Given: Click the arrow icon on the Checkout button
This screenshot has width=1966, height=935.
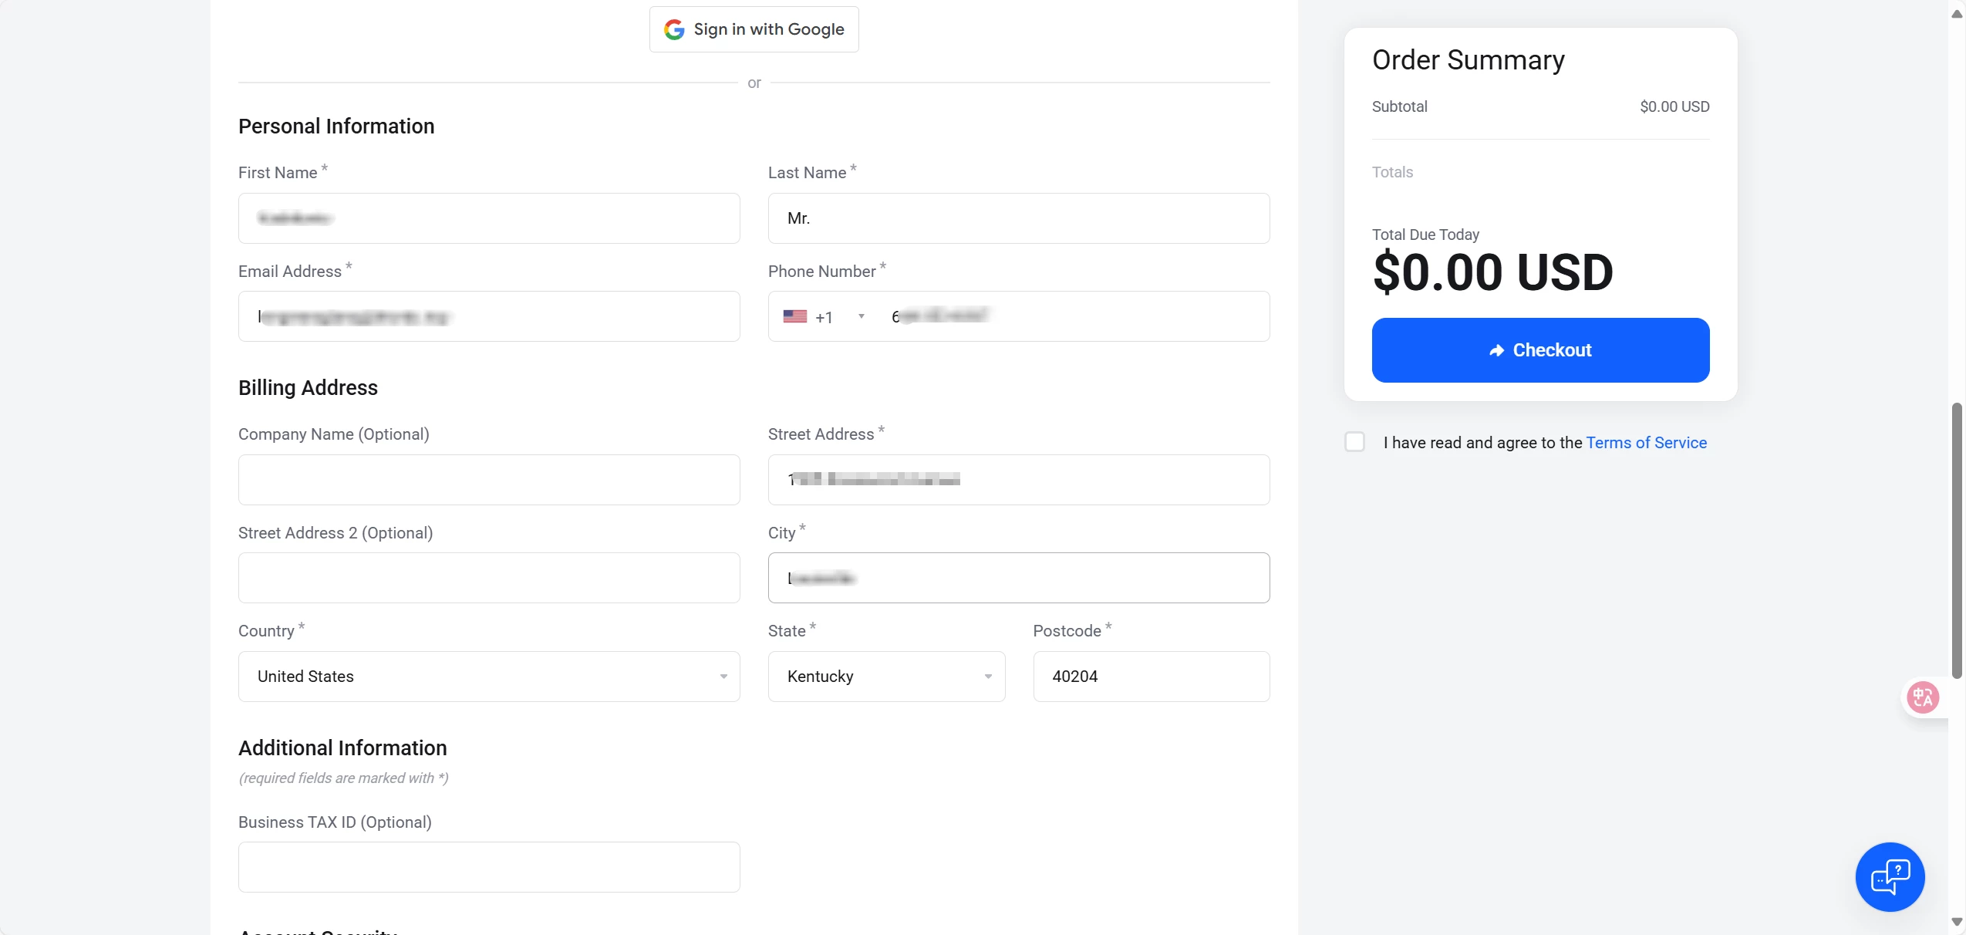Looking at the screenshot, I should tap(1496, 350).
